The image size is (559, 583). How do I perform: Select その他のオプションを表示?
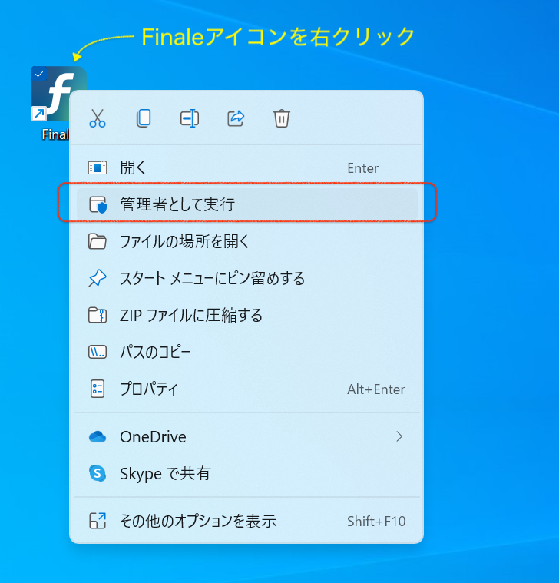(x=246, y=521)
